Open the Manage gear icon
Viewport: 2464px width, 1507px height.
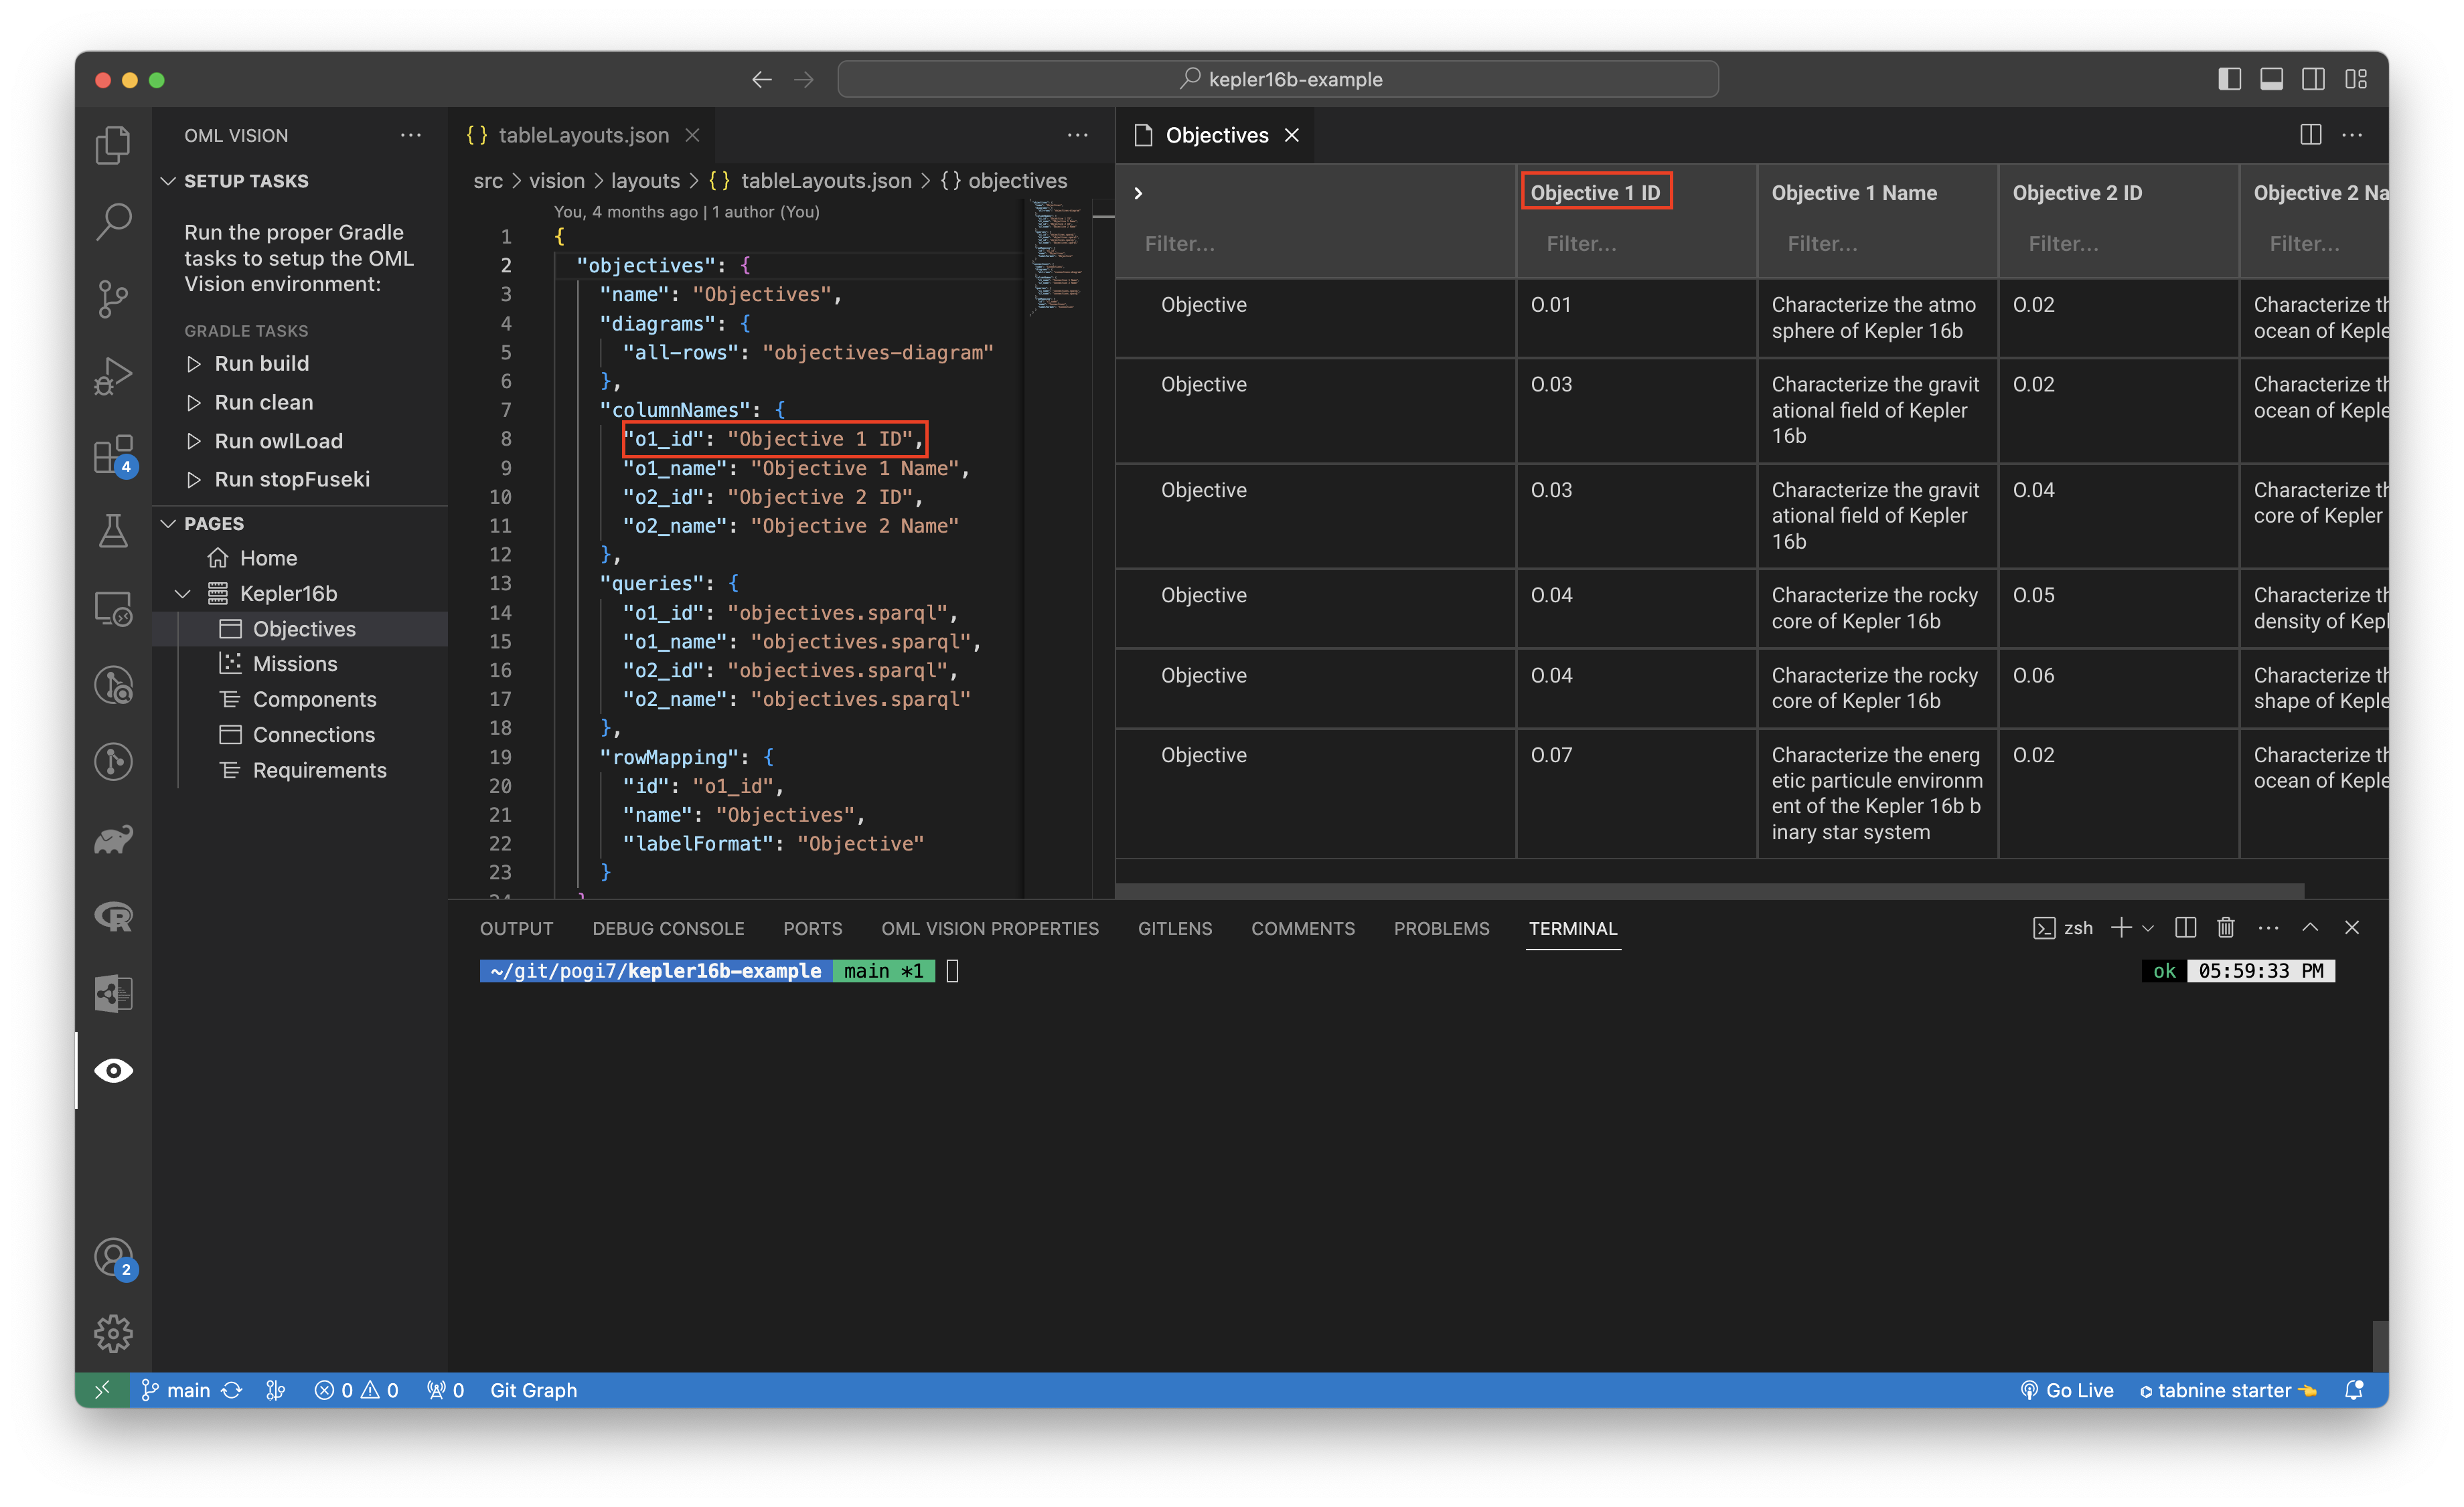pyautogui.click(x=113, y=1333)
